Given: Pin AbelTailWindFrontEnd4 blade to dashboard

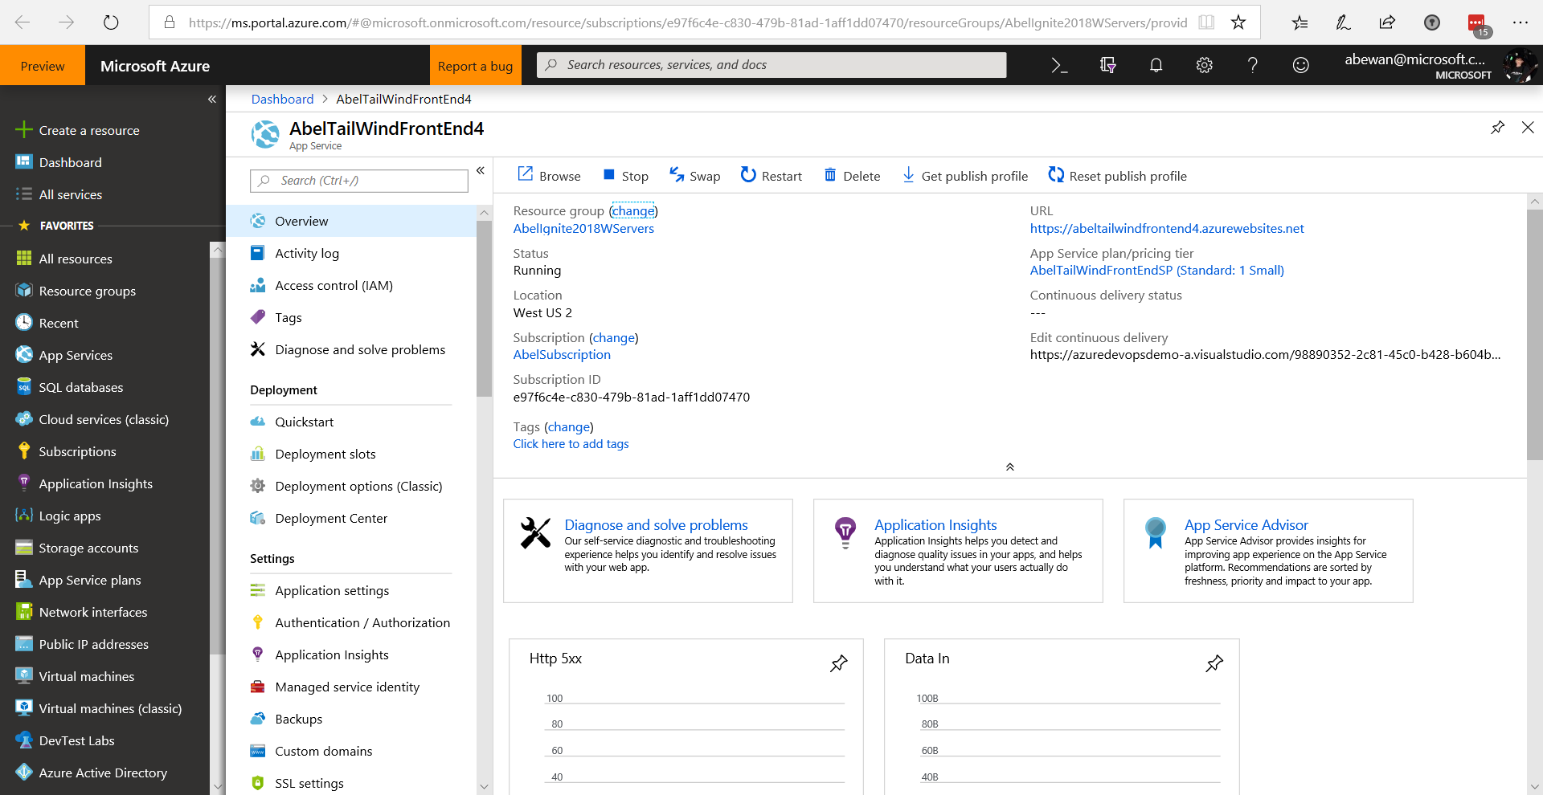Looking at the screenshot, I should pyautogui.click(x=1497, y=128).
